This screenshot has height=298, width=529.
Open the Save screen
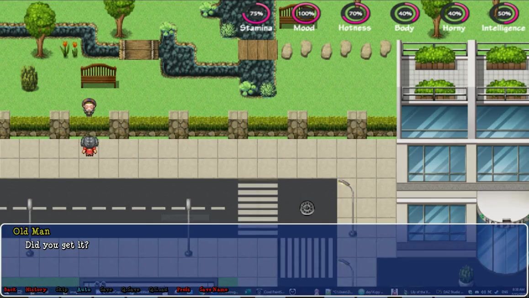106,290
